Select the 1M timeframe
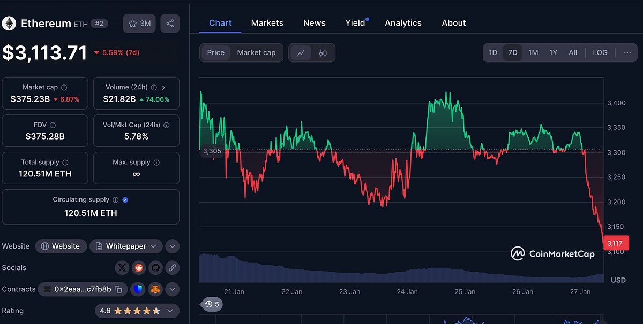This screenshot has height=324, width=643. click(x=533, y=52)
